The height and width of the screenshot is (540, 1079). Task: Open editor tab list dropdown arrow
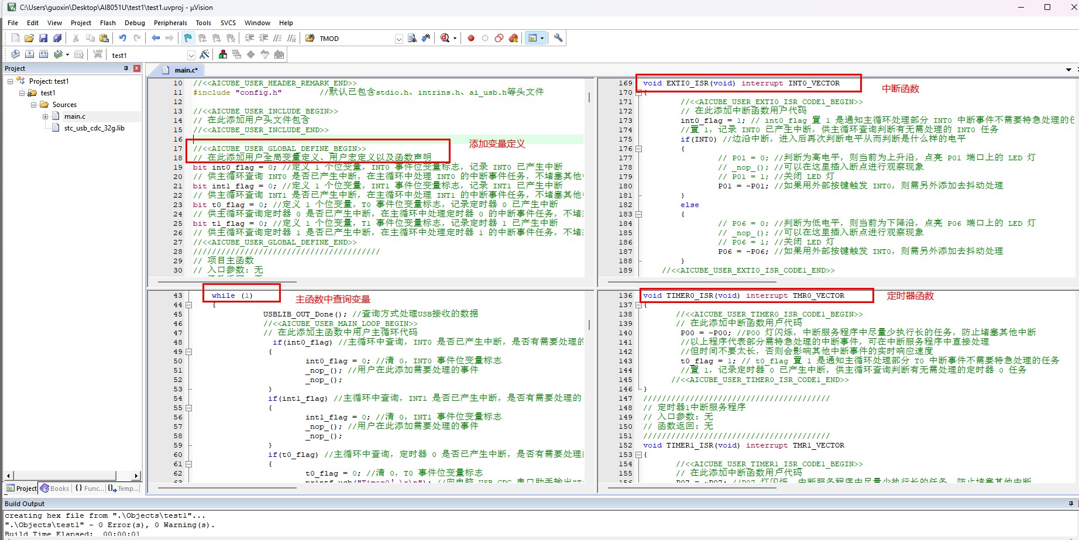(1068, 70)
